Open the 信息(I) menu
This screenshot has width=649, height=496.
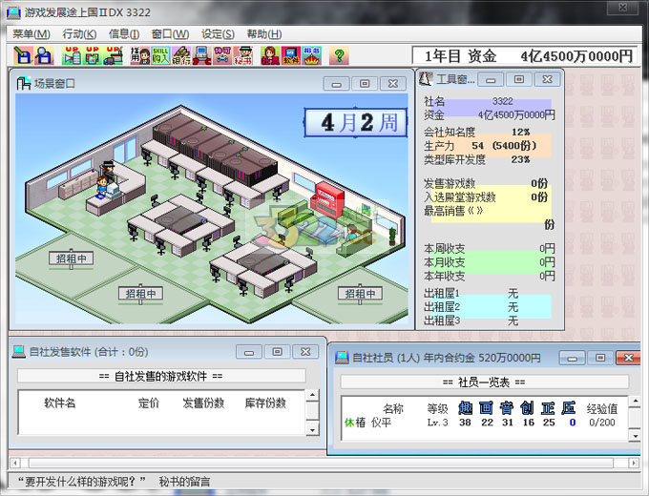124,34
